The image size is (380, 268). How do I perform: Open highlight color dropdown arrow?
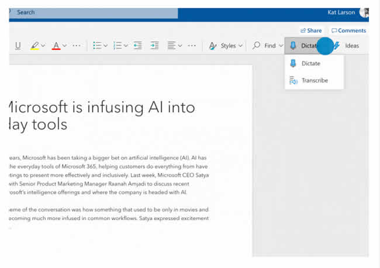coord(43,46)
